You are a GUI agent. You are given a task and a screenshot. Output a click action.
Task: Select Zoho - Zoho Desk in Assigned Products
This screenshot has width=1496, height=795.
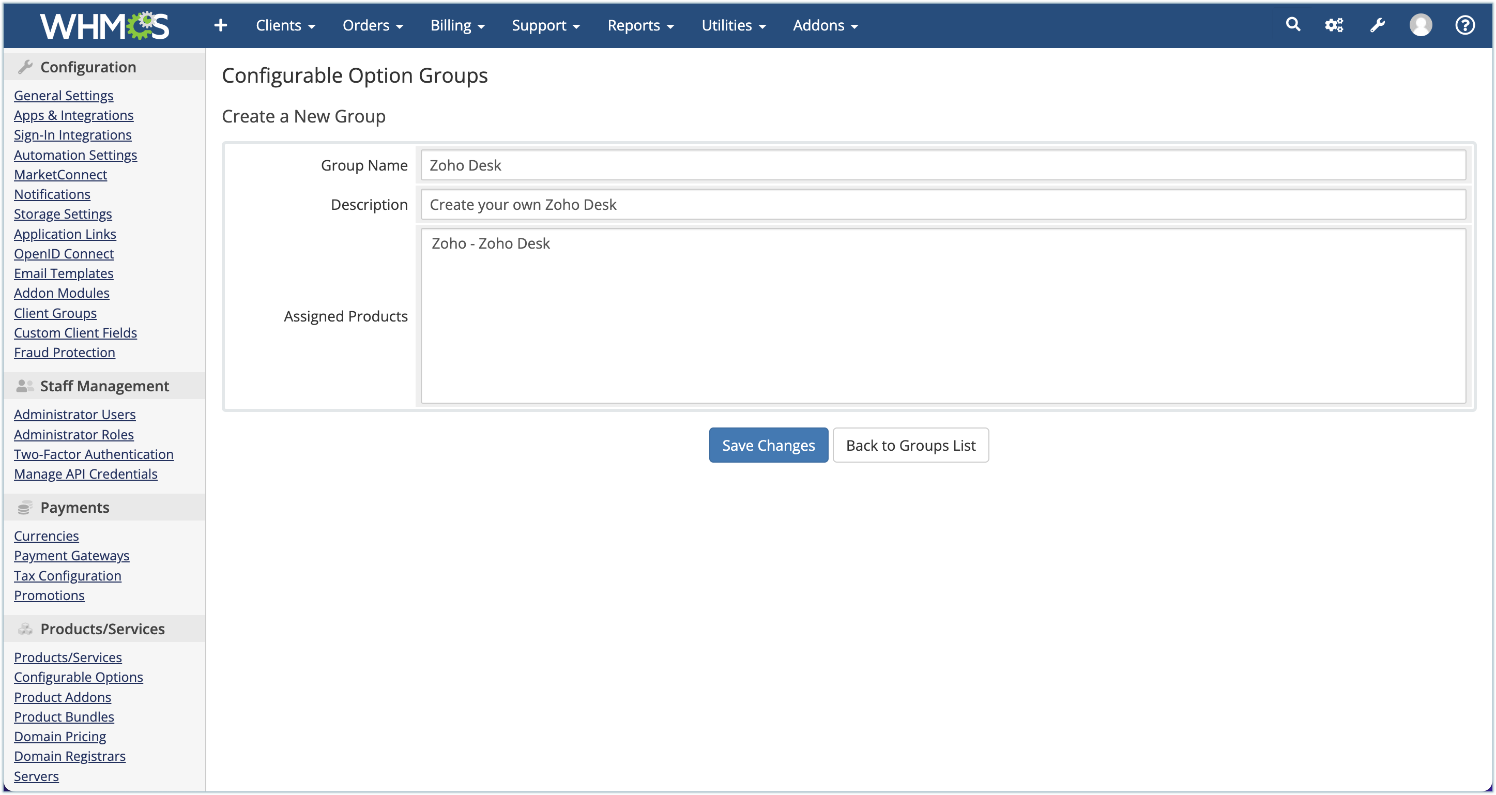pos(491,243)
